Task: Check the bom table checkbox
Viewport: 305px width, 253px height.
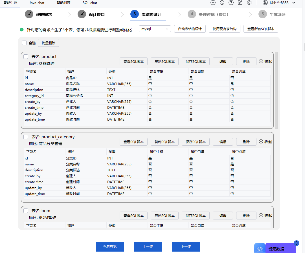Action: pyautogui.click(x=26, y=211)
